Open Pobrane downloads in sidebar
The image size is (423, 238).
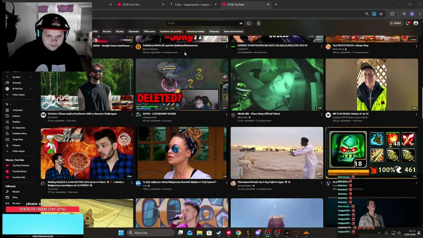pyautogui.click(x=16, y=145)
